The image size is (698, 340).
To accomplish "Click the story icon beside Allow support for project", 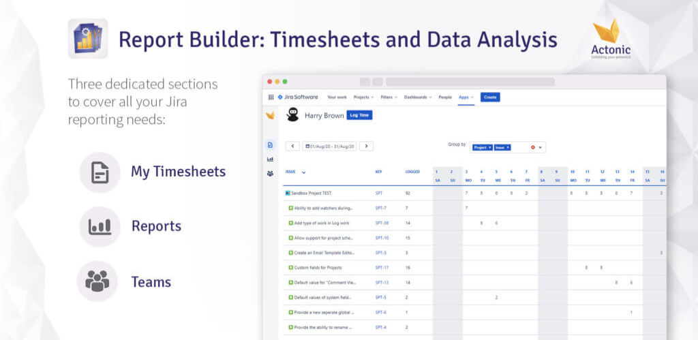I will coord(291,238).
